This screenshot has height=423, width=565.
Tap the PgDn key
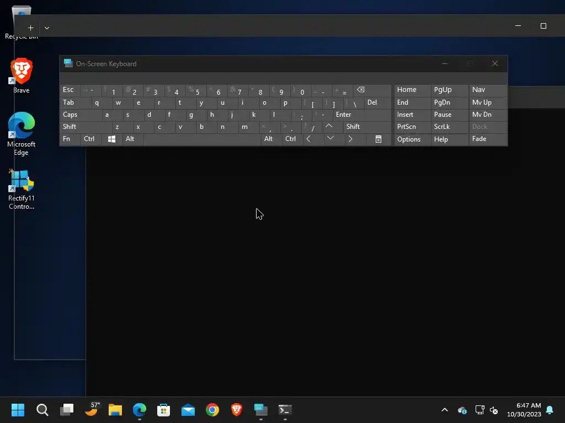[x=449, y=102]
